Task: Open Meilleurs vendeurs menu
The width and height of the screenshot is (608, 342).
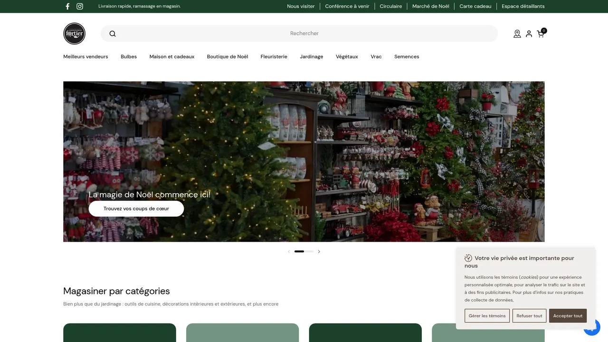Action: pos(85,57)
